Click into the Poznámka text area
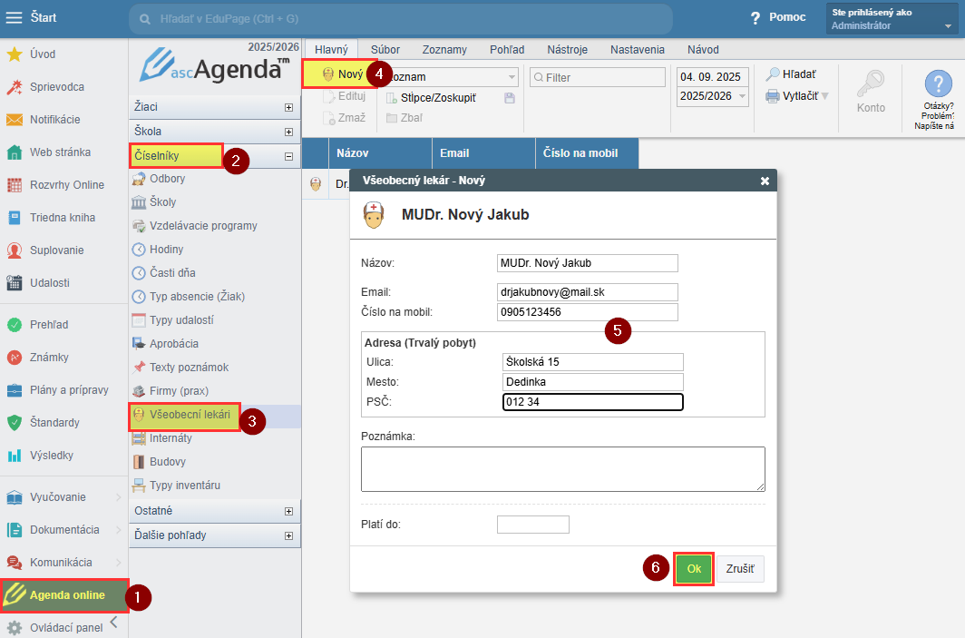The height and width of the screenshot is (638, 965). coord(562,468)
